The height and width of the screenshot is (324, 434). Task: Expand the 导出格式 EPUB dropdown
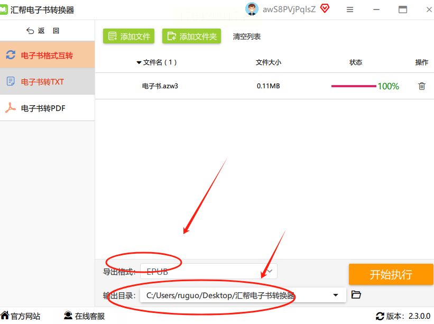(209, 272)
